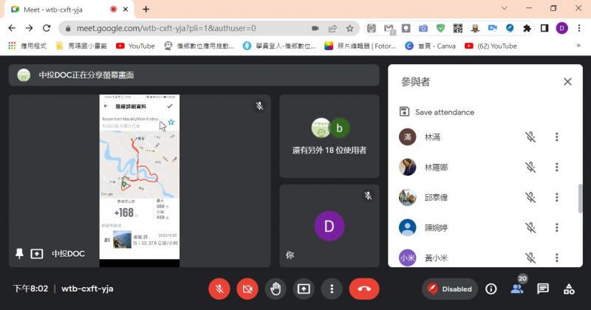Open a new browser tab
591x310 pixels.
[x=146, y=10]
